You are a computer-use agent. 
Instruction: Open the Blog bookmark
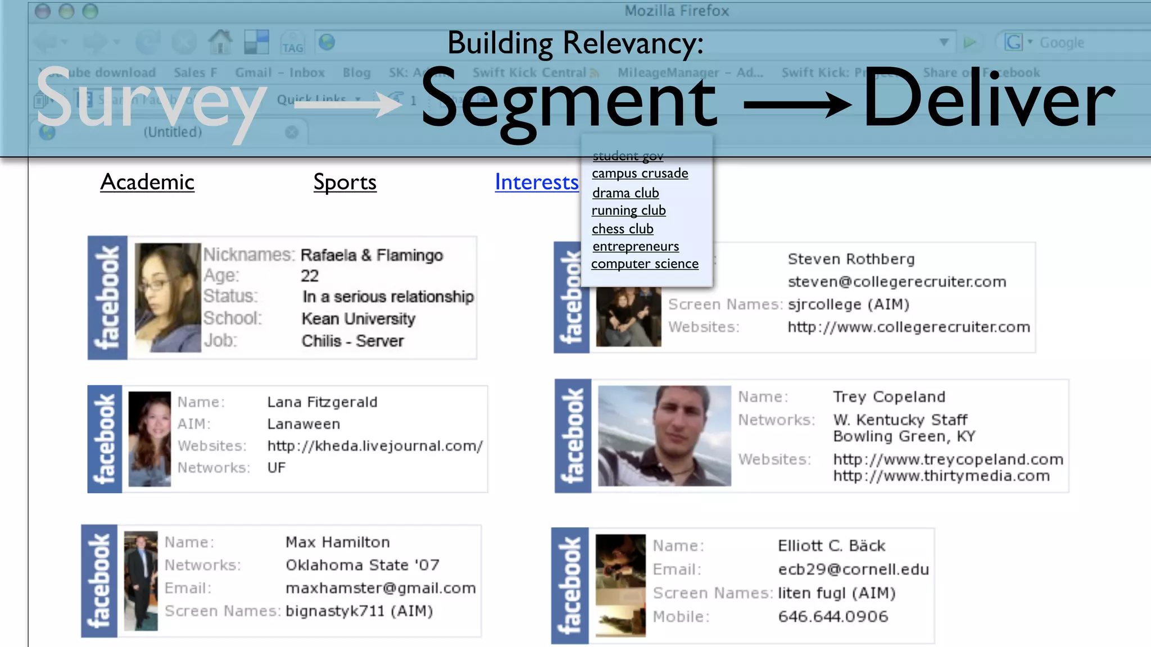357,72
